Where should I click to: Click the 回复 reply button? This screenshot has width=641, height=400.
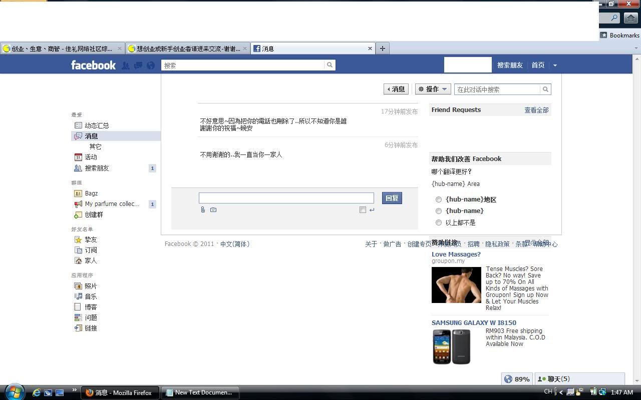(x=392, y=198)
